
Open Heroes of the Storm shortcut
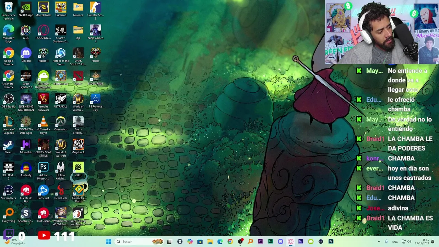pyautogui.click(x=61, y=57)
